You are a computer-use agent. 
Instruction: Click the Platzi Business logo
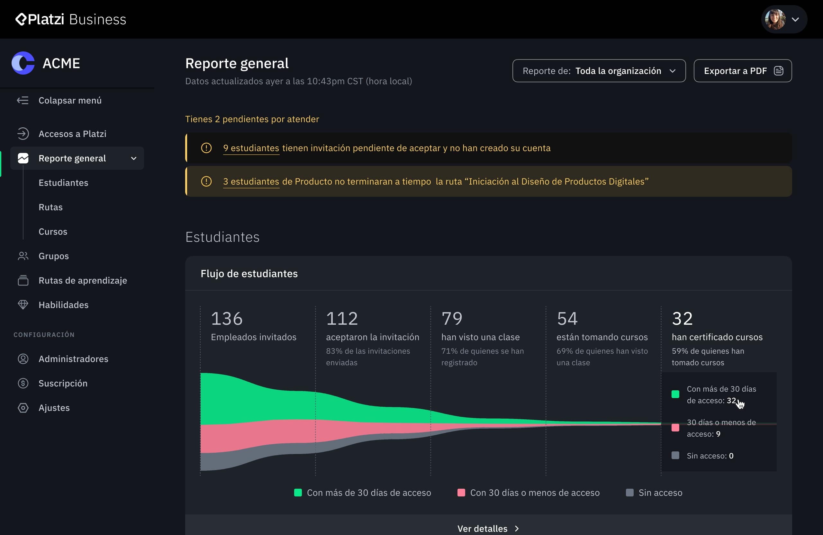pyautogui.click(x=71, y=19)
